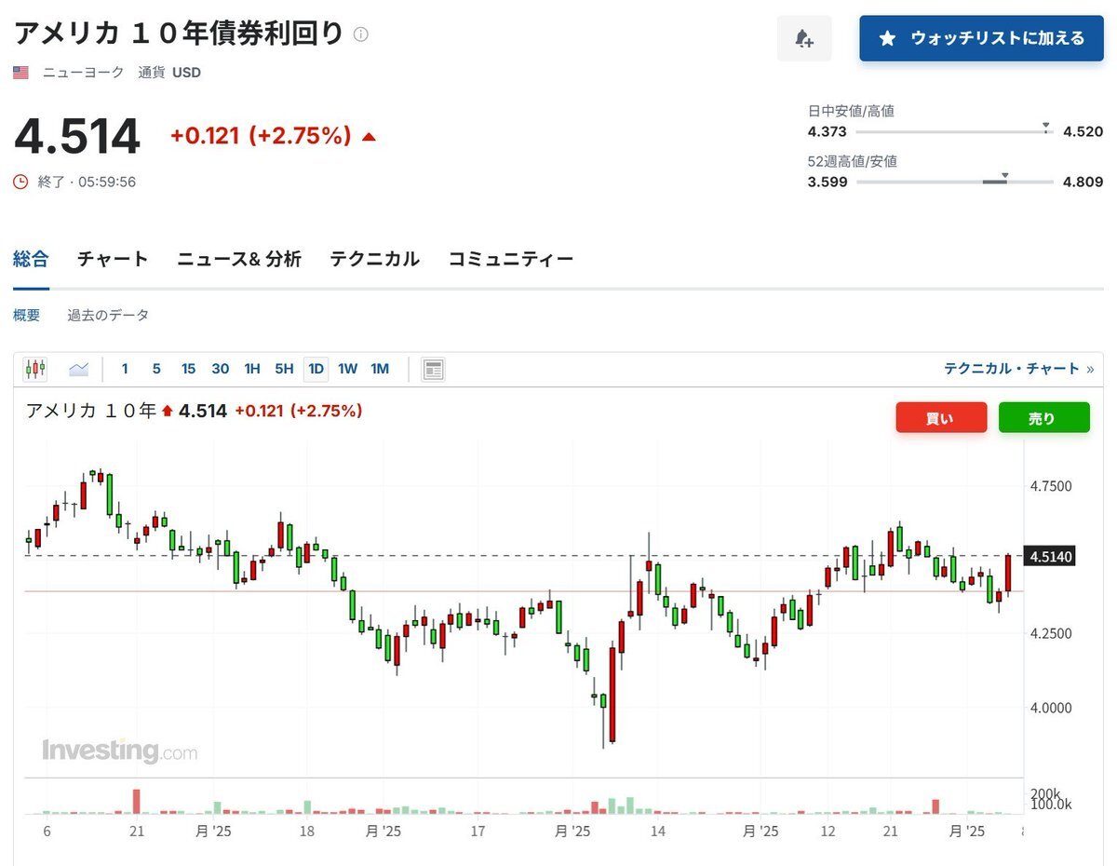Switch to area line chart icon
Viewport: 1117px width, 866px height.
click(78, 369)
